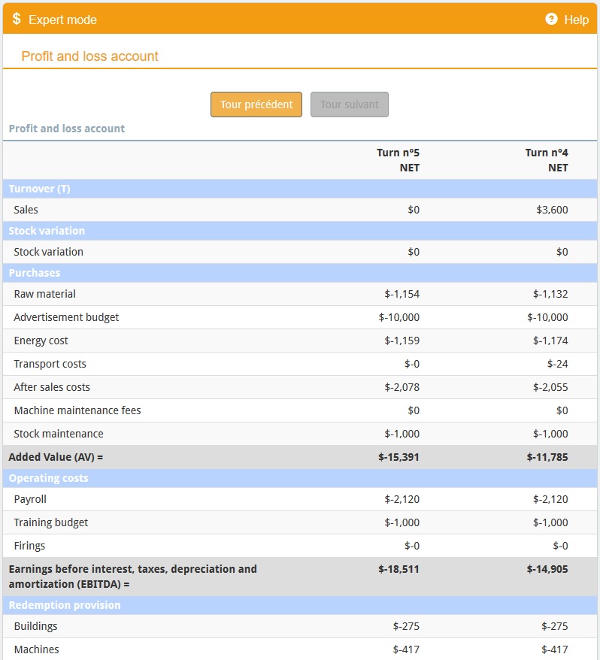Click the Turn n°4 column header
Screen dimensions: 600x660
546,160
